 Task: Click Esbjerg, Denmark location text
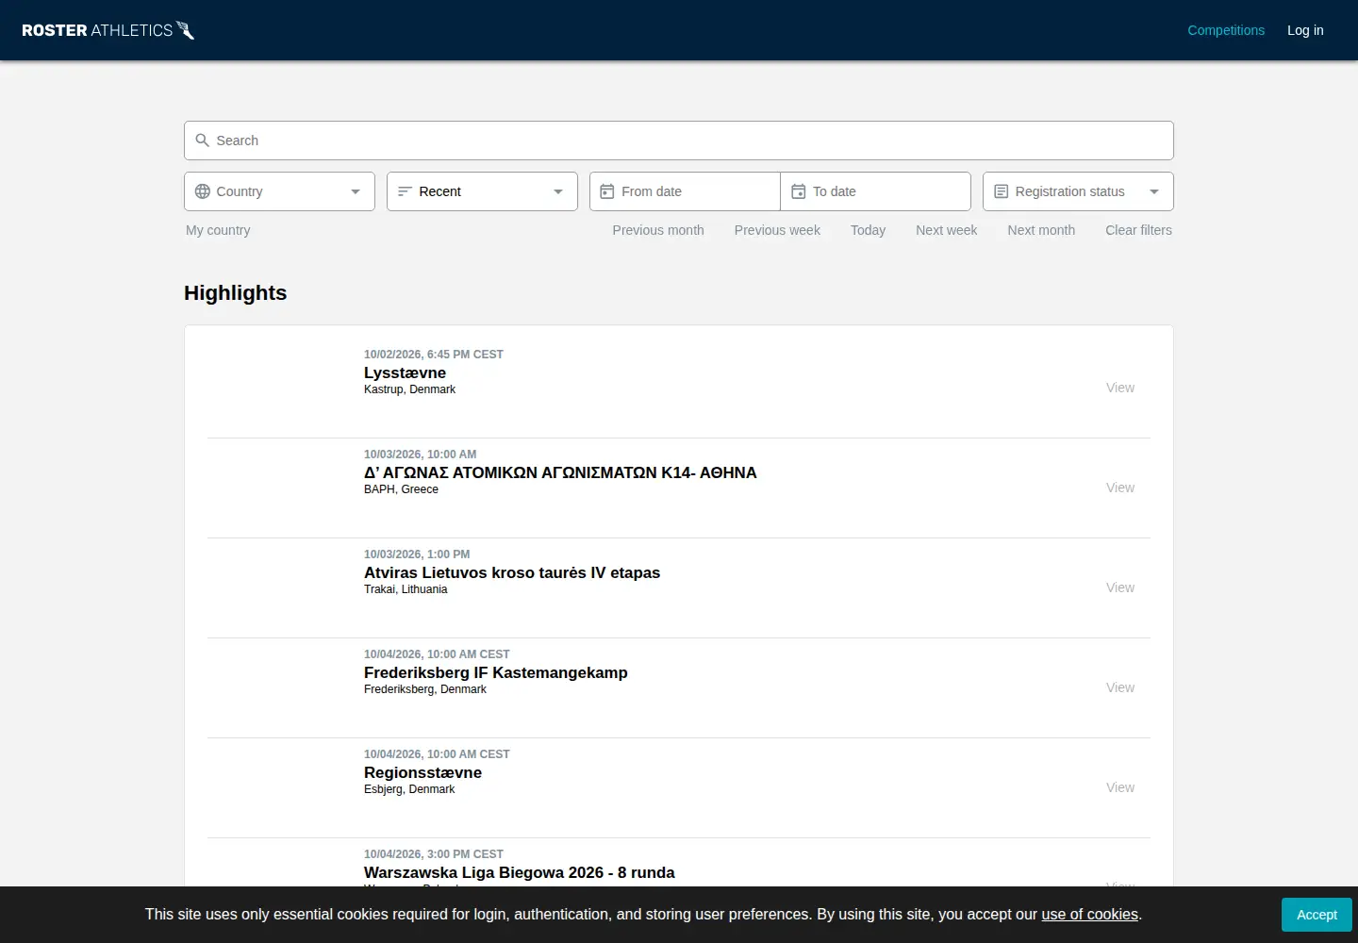pyautogui.click(x=409, y=789)
